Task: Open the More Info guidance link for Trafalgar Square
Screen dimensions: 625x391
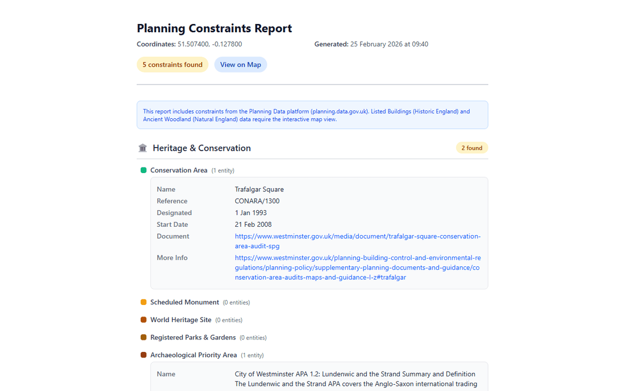Action: coord(358,267)
